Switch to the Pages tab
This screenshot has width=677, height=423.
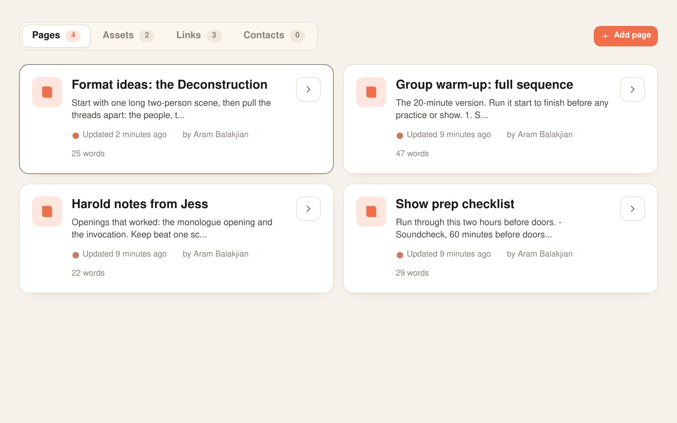point(56,35)
